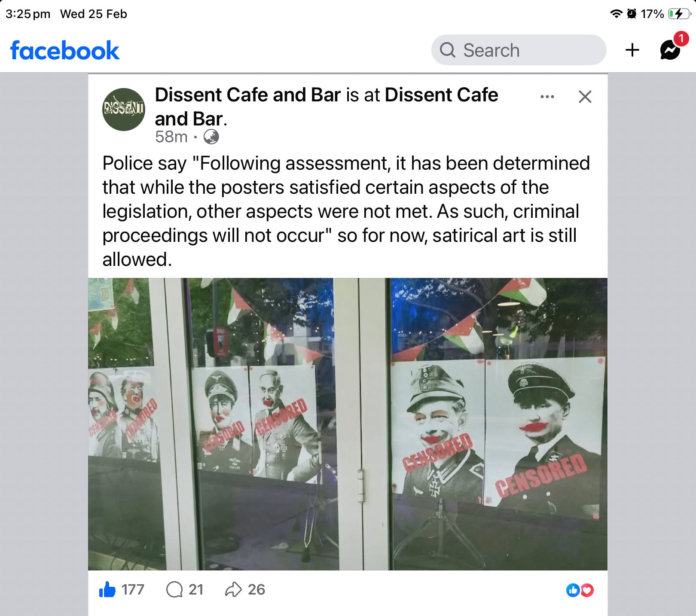View the 177 likes count
The height and width of the screenshot is (616, 696).
133,589
